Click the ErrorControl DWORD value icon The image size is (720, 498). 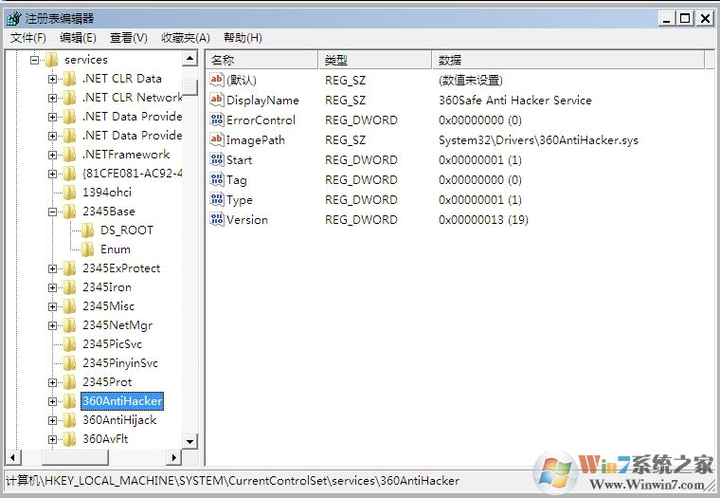217,120
